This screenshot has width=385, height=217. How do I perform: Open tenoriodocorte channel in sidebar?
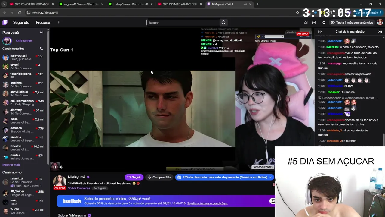click(x=23, y=75)
